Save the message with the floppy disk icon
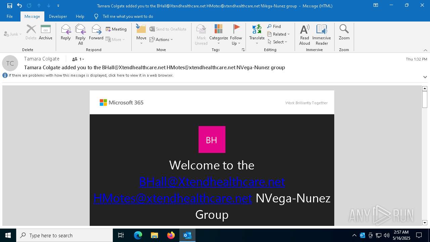This screenshot has width=430, height=242. pos(9,6)
